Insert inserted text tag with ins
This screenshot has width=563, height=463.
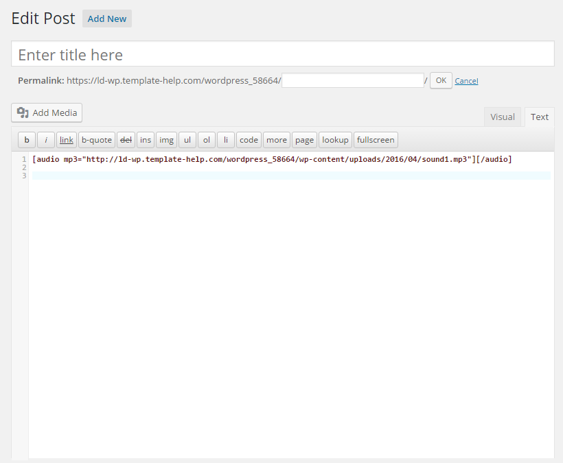click(x=146, y=140)
